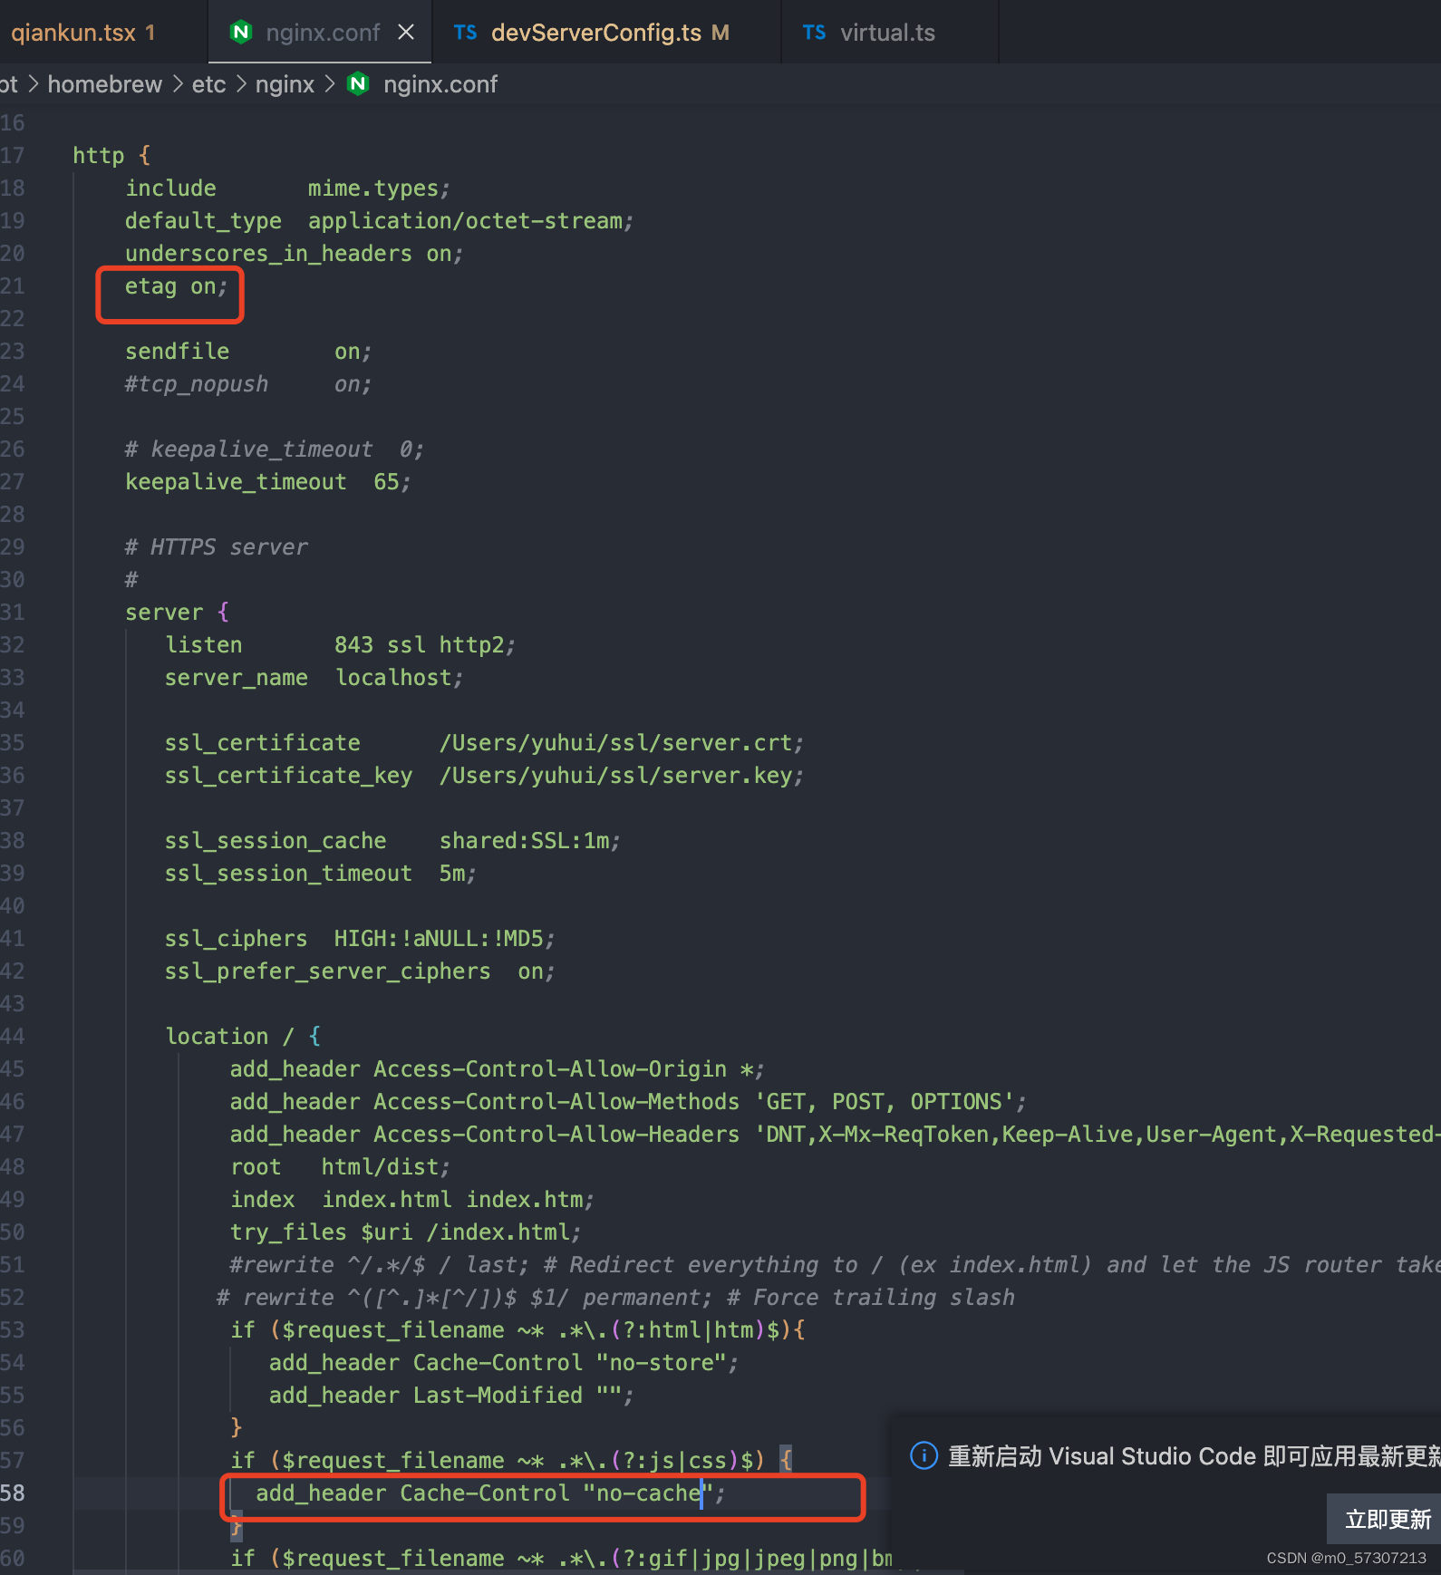1441x1575 pixels.
Task: Click the 'underscores_in_headers on;' line
Action: 294,254
